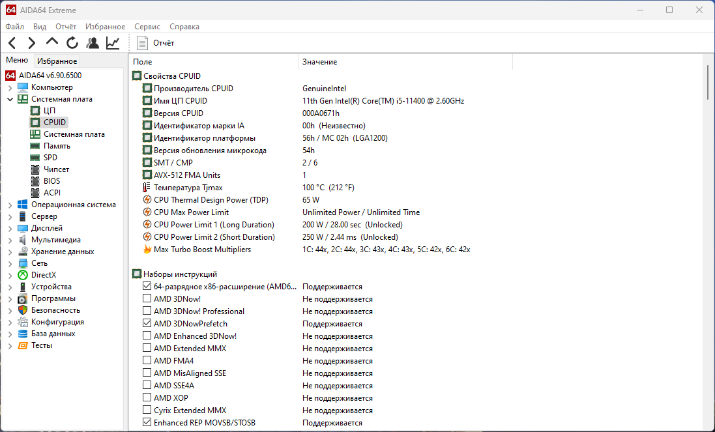The width and height of the screenshot is (715, 432).
Task: Toggle the 64-разрядное x86-расширение checkbox
Action: [x=147, y=286]
